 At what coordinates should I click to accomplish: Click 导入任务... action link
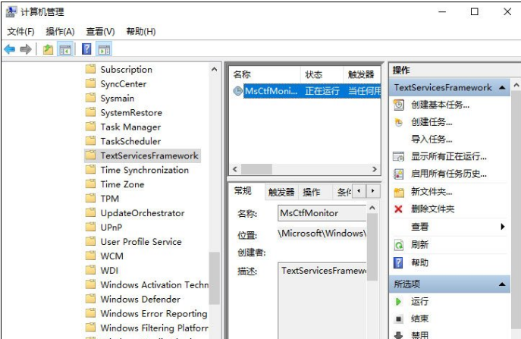coord(432,140)
